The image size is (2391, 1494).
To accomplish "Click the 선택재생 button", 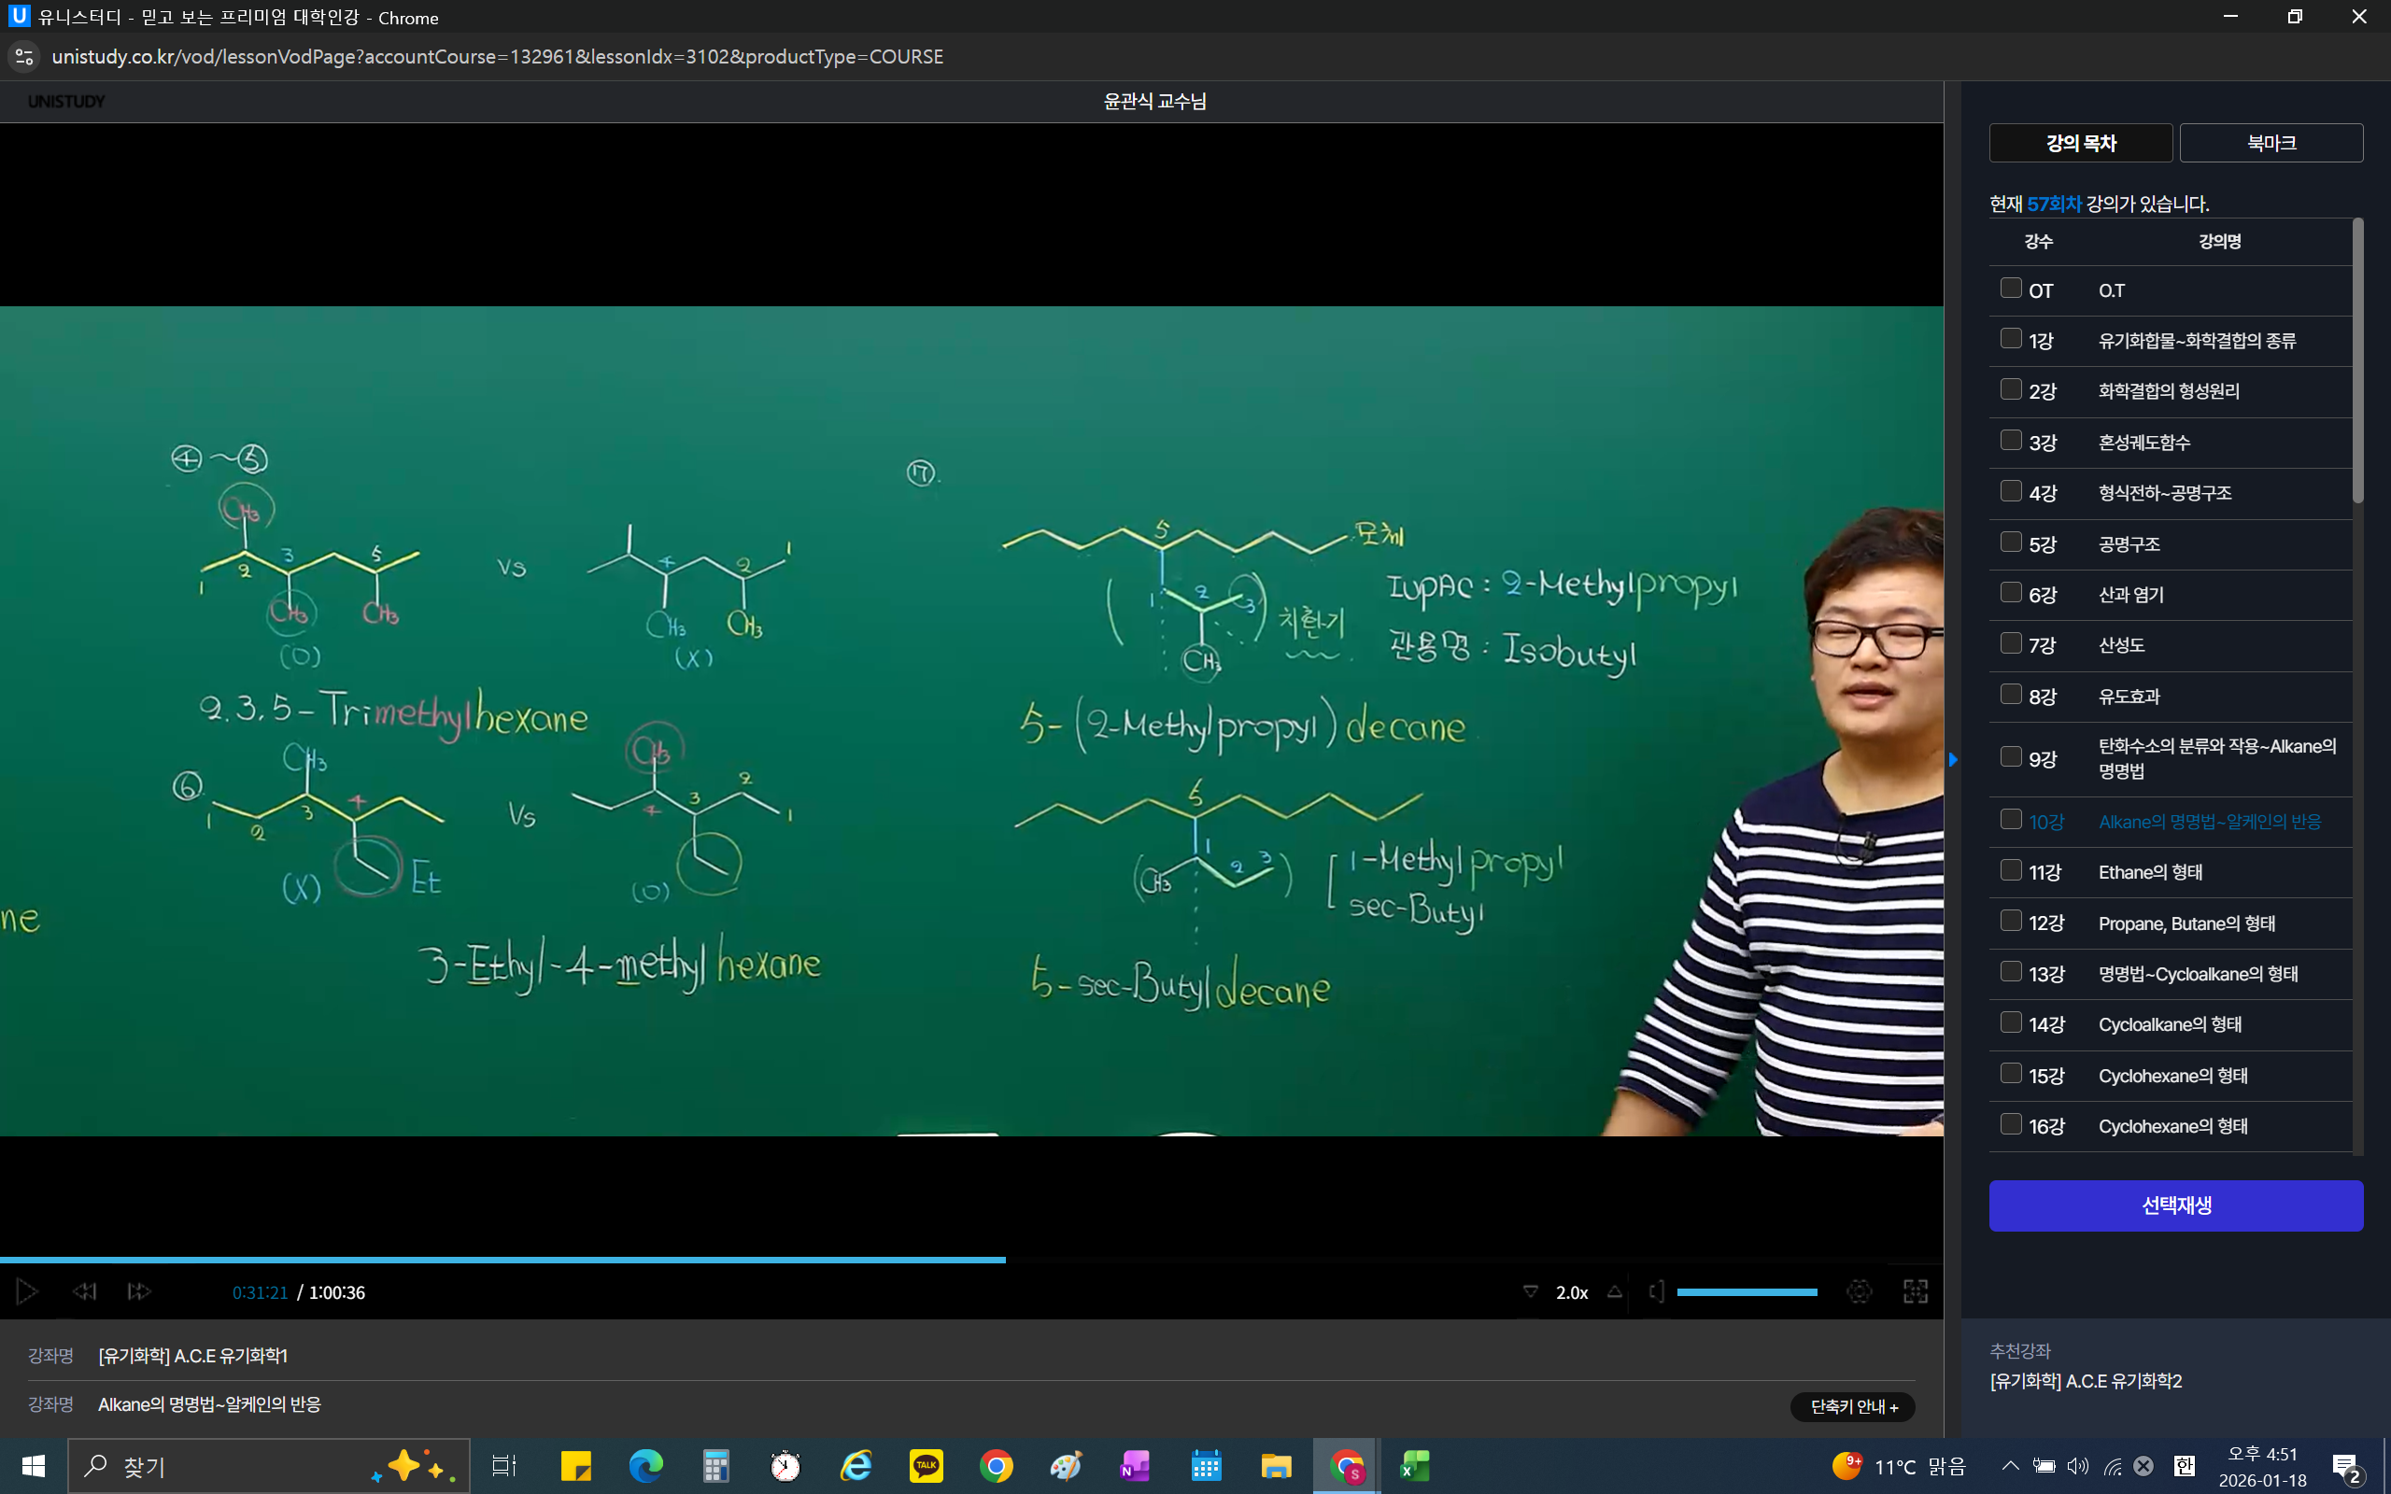I will coord(2175,1205).
